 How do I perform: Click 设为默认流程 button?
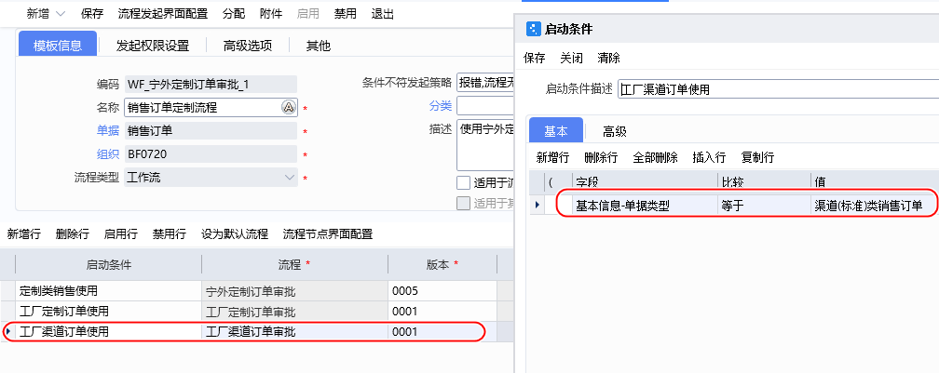tap(235, 233)
